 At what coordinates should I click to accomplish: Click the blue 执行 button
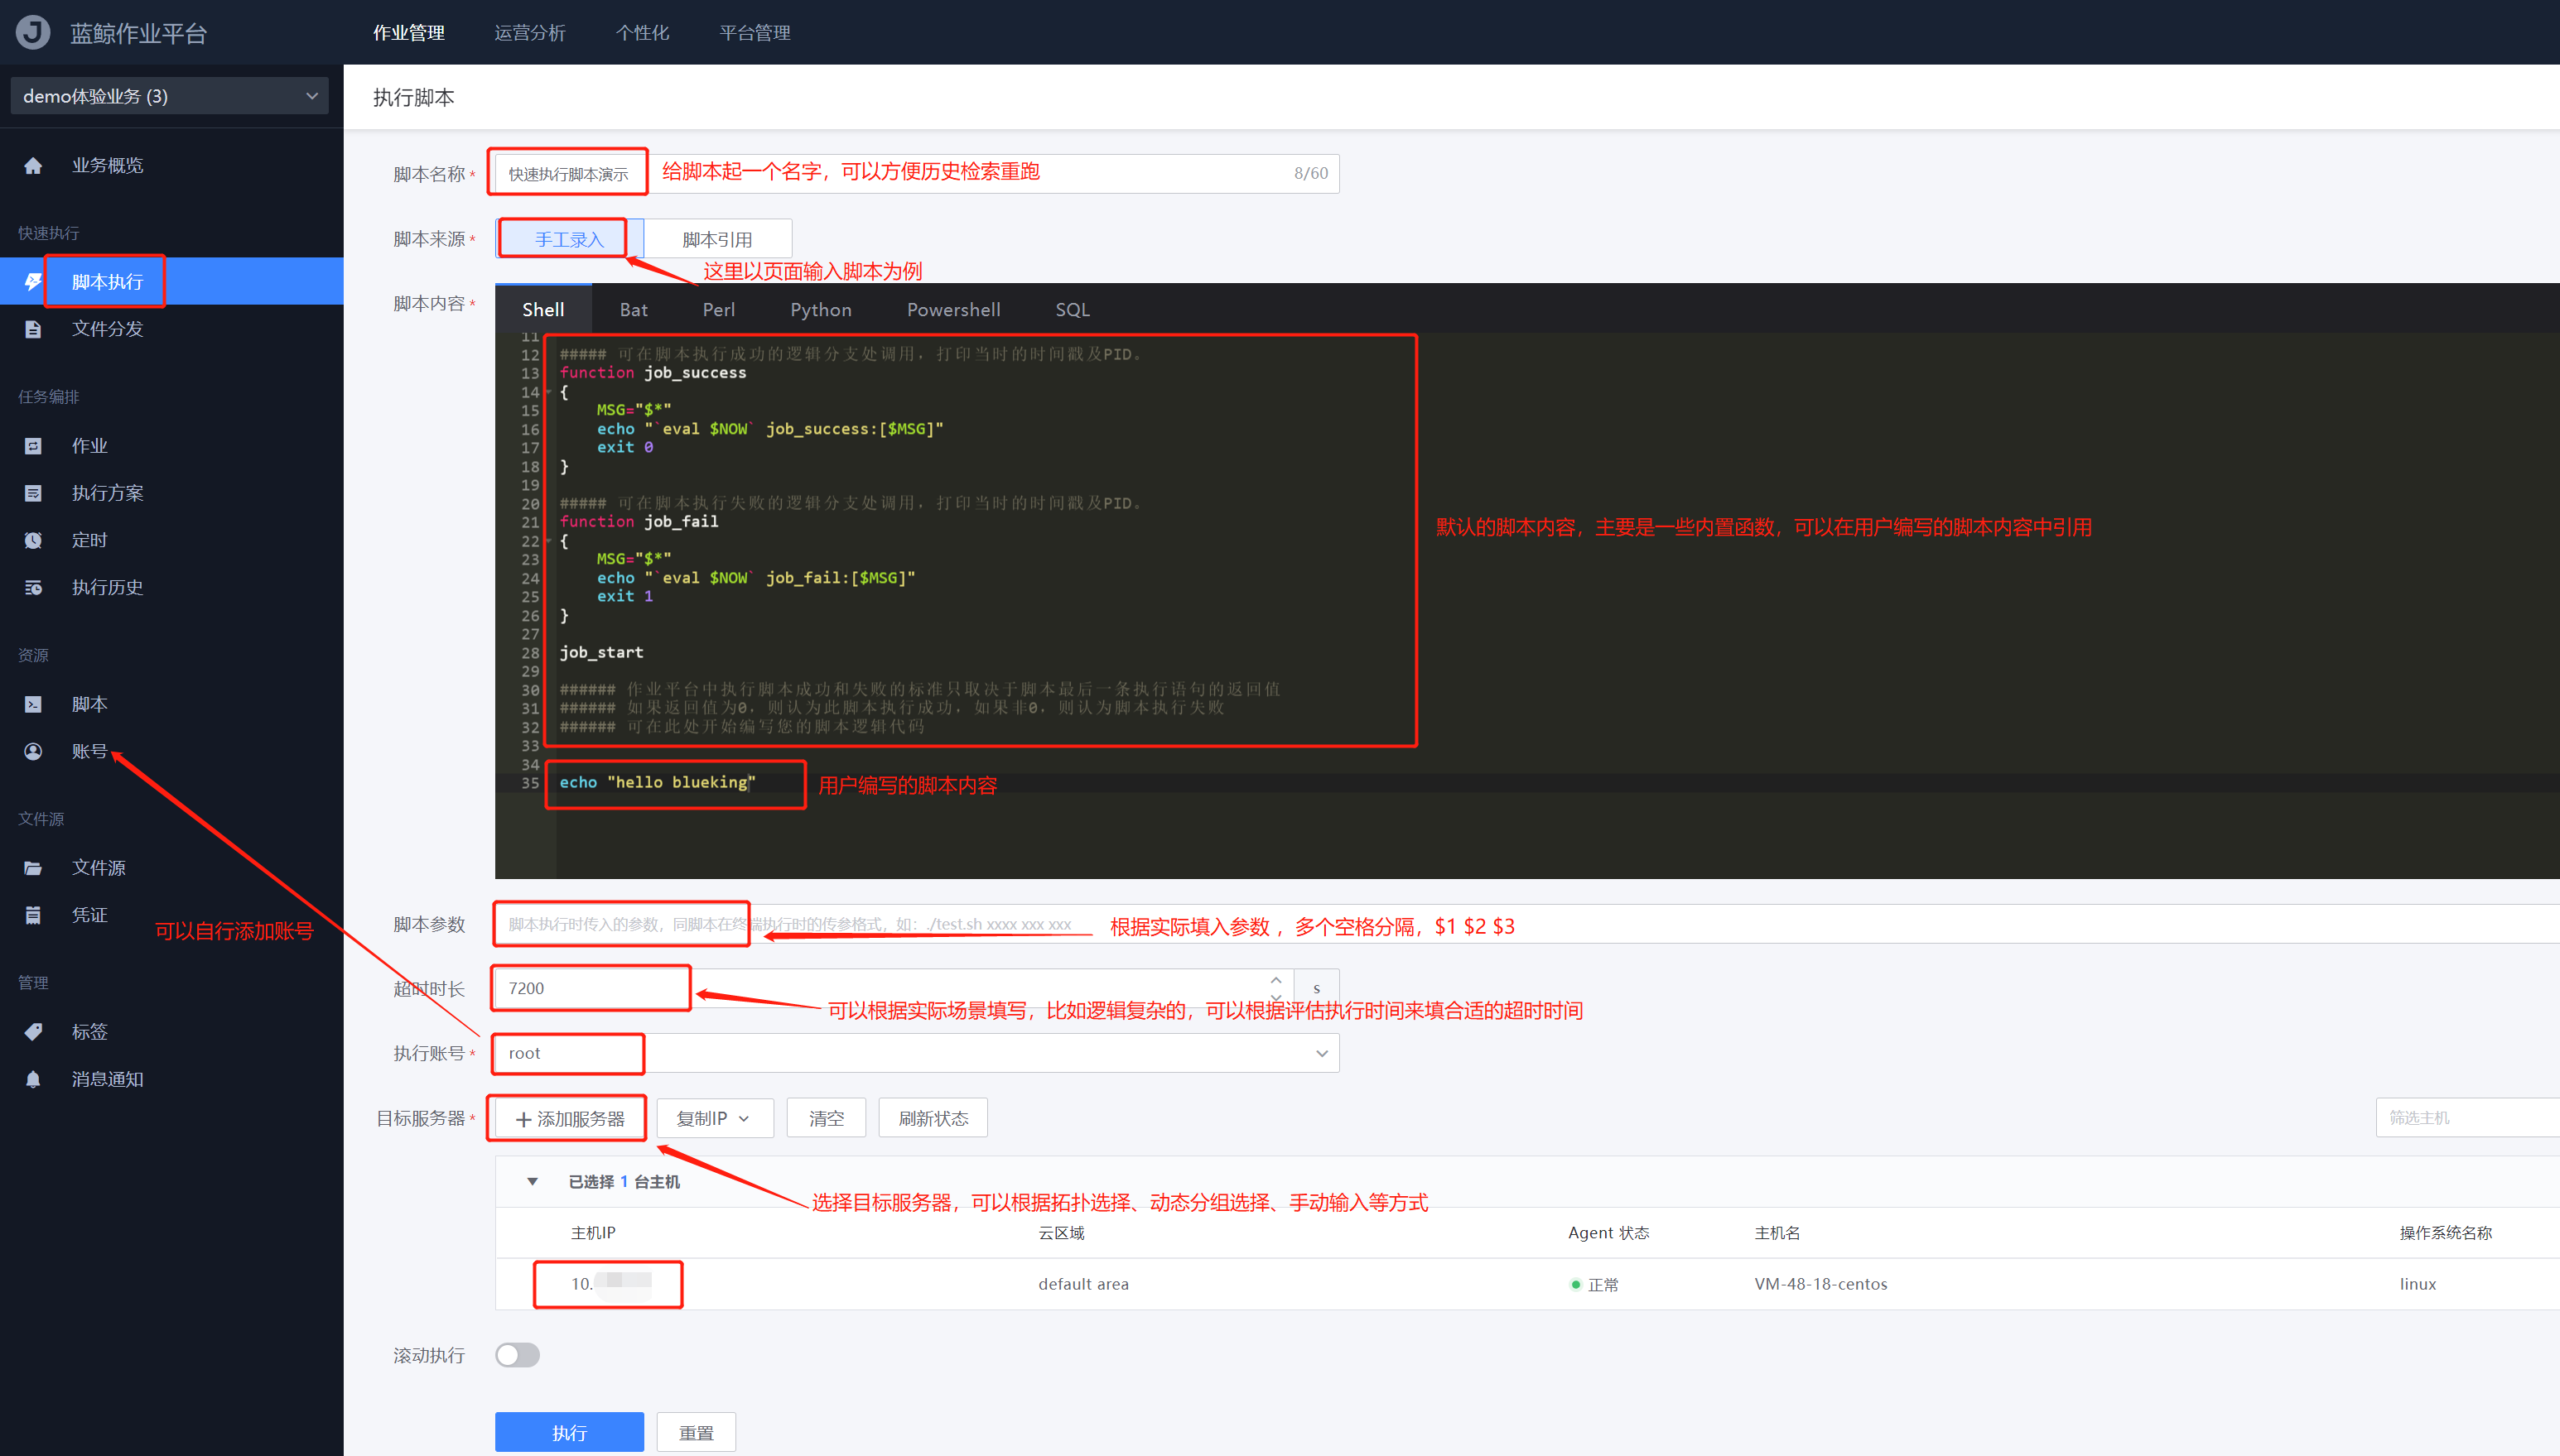(x=568, y=1432)
